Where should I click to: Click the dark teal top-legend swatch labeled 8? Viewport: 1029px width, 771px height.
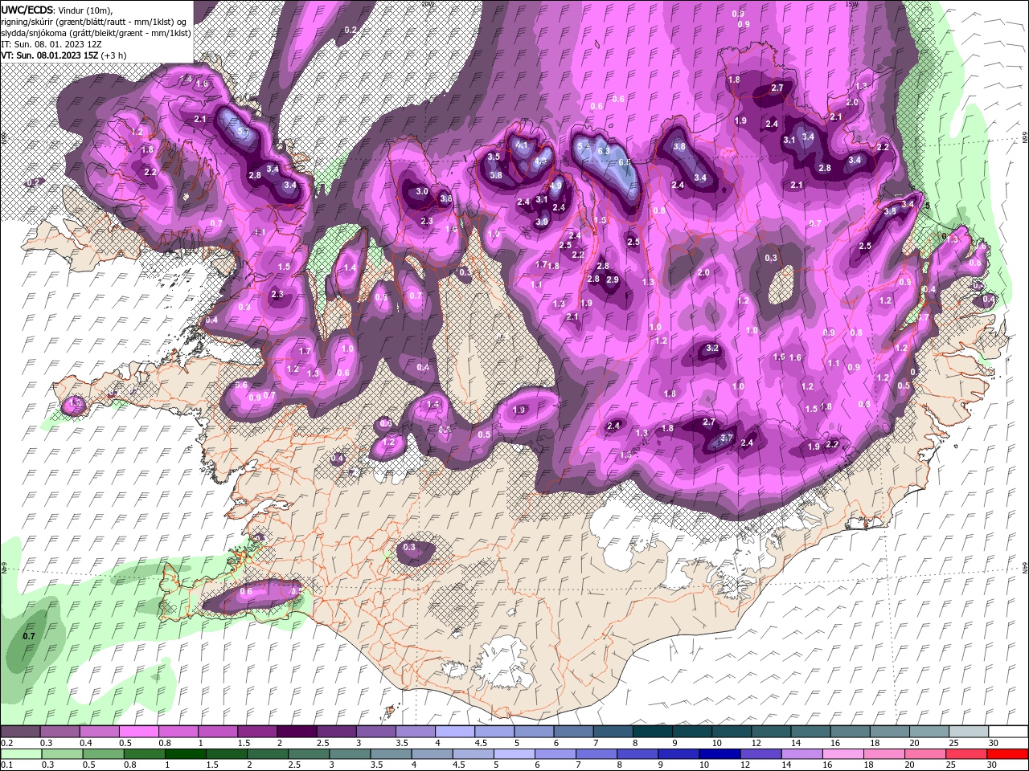point(653,732)
